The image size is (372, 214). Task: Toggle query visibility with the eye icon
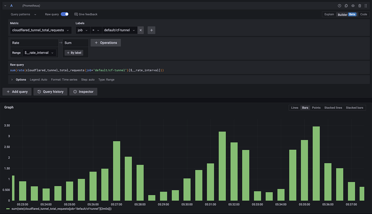(353, 6)
